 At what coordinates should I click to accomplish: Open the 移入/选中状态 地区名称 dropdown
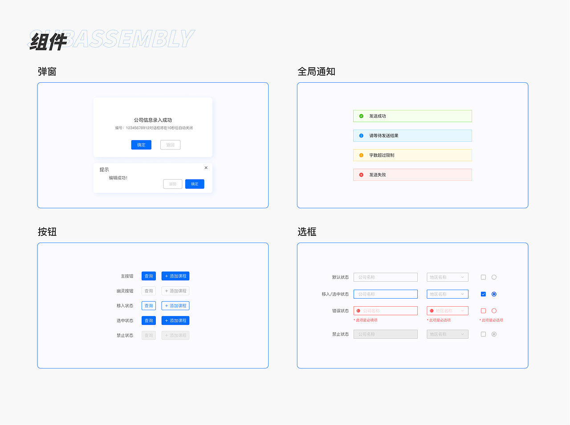point(448,294)
